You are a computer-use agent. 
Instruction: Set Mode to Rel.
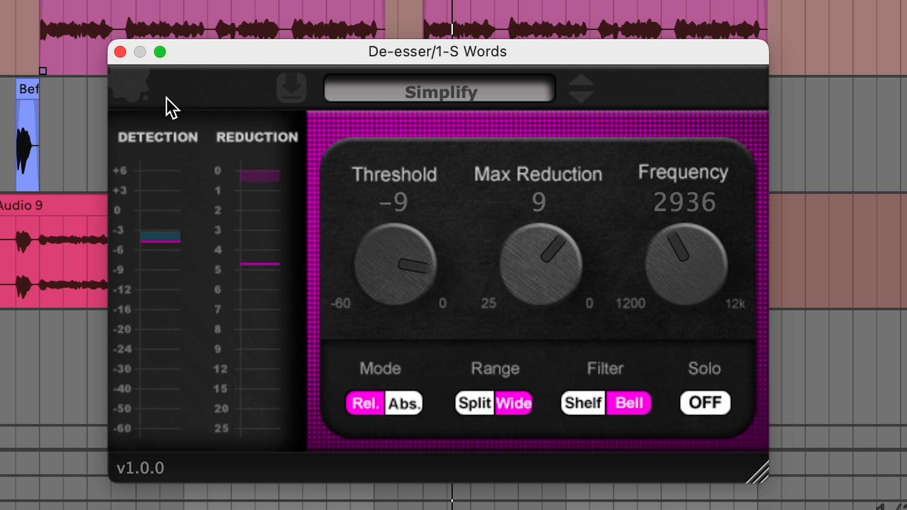(365, 403)
